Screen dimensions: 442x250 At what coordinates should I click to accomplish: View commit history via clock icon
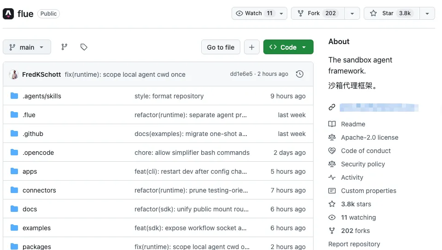coord(300,74)
